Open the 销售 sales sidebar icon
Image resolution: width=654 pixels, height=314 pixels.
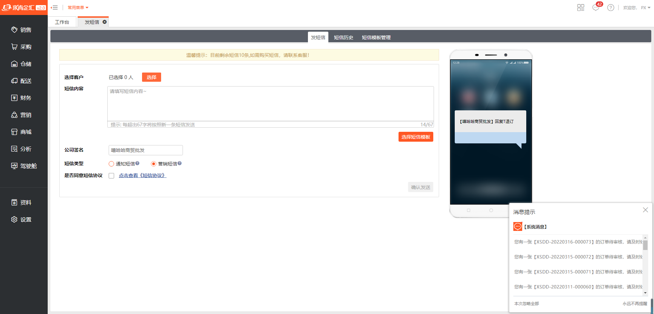(14, 30)
